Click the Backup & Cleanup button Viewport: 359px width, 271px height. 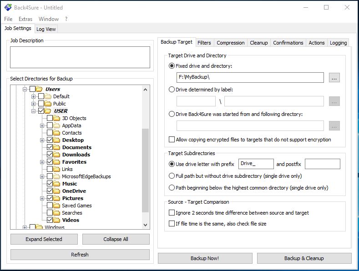coord(304,258)
